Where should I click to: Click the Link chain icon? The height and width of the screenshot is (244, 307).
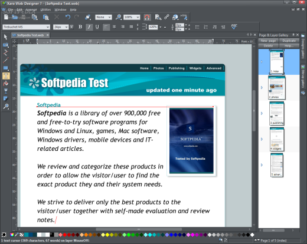point(166,17)
